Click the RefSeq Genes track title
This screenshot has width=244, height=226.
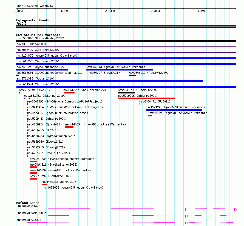(28, 203)
